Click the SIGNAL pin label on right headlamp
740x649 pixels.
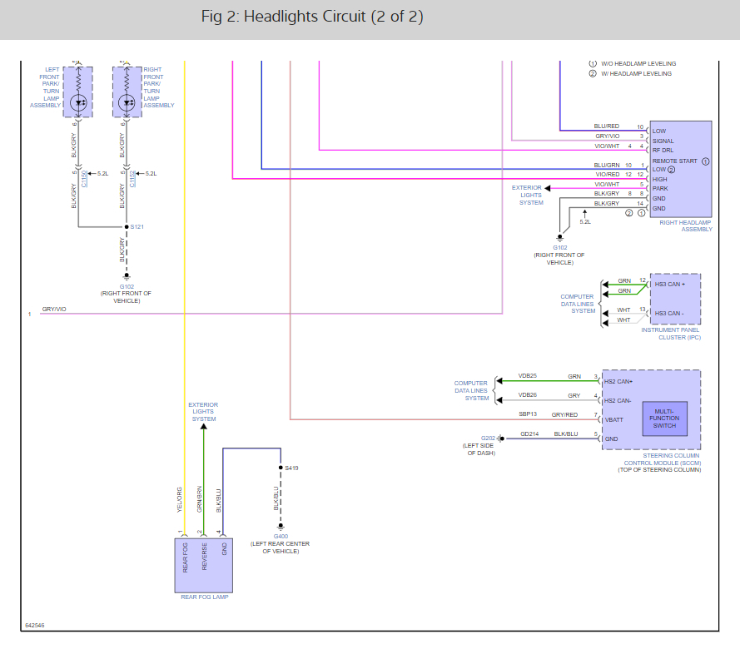pos(663,141)
